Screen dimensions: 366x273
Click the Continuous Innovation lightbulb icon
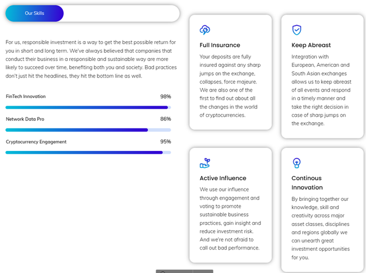point(297,163)
